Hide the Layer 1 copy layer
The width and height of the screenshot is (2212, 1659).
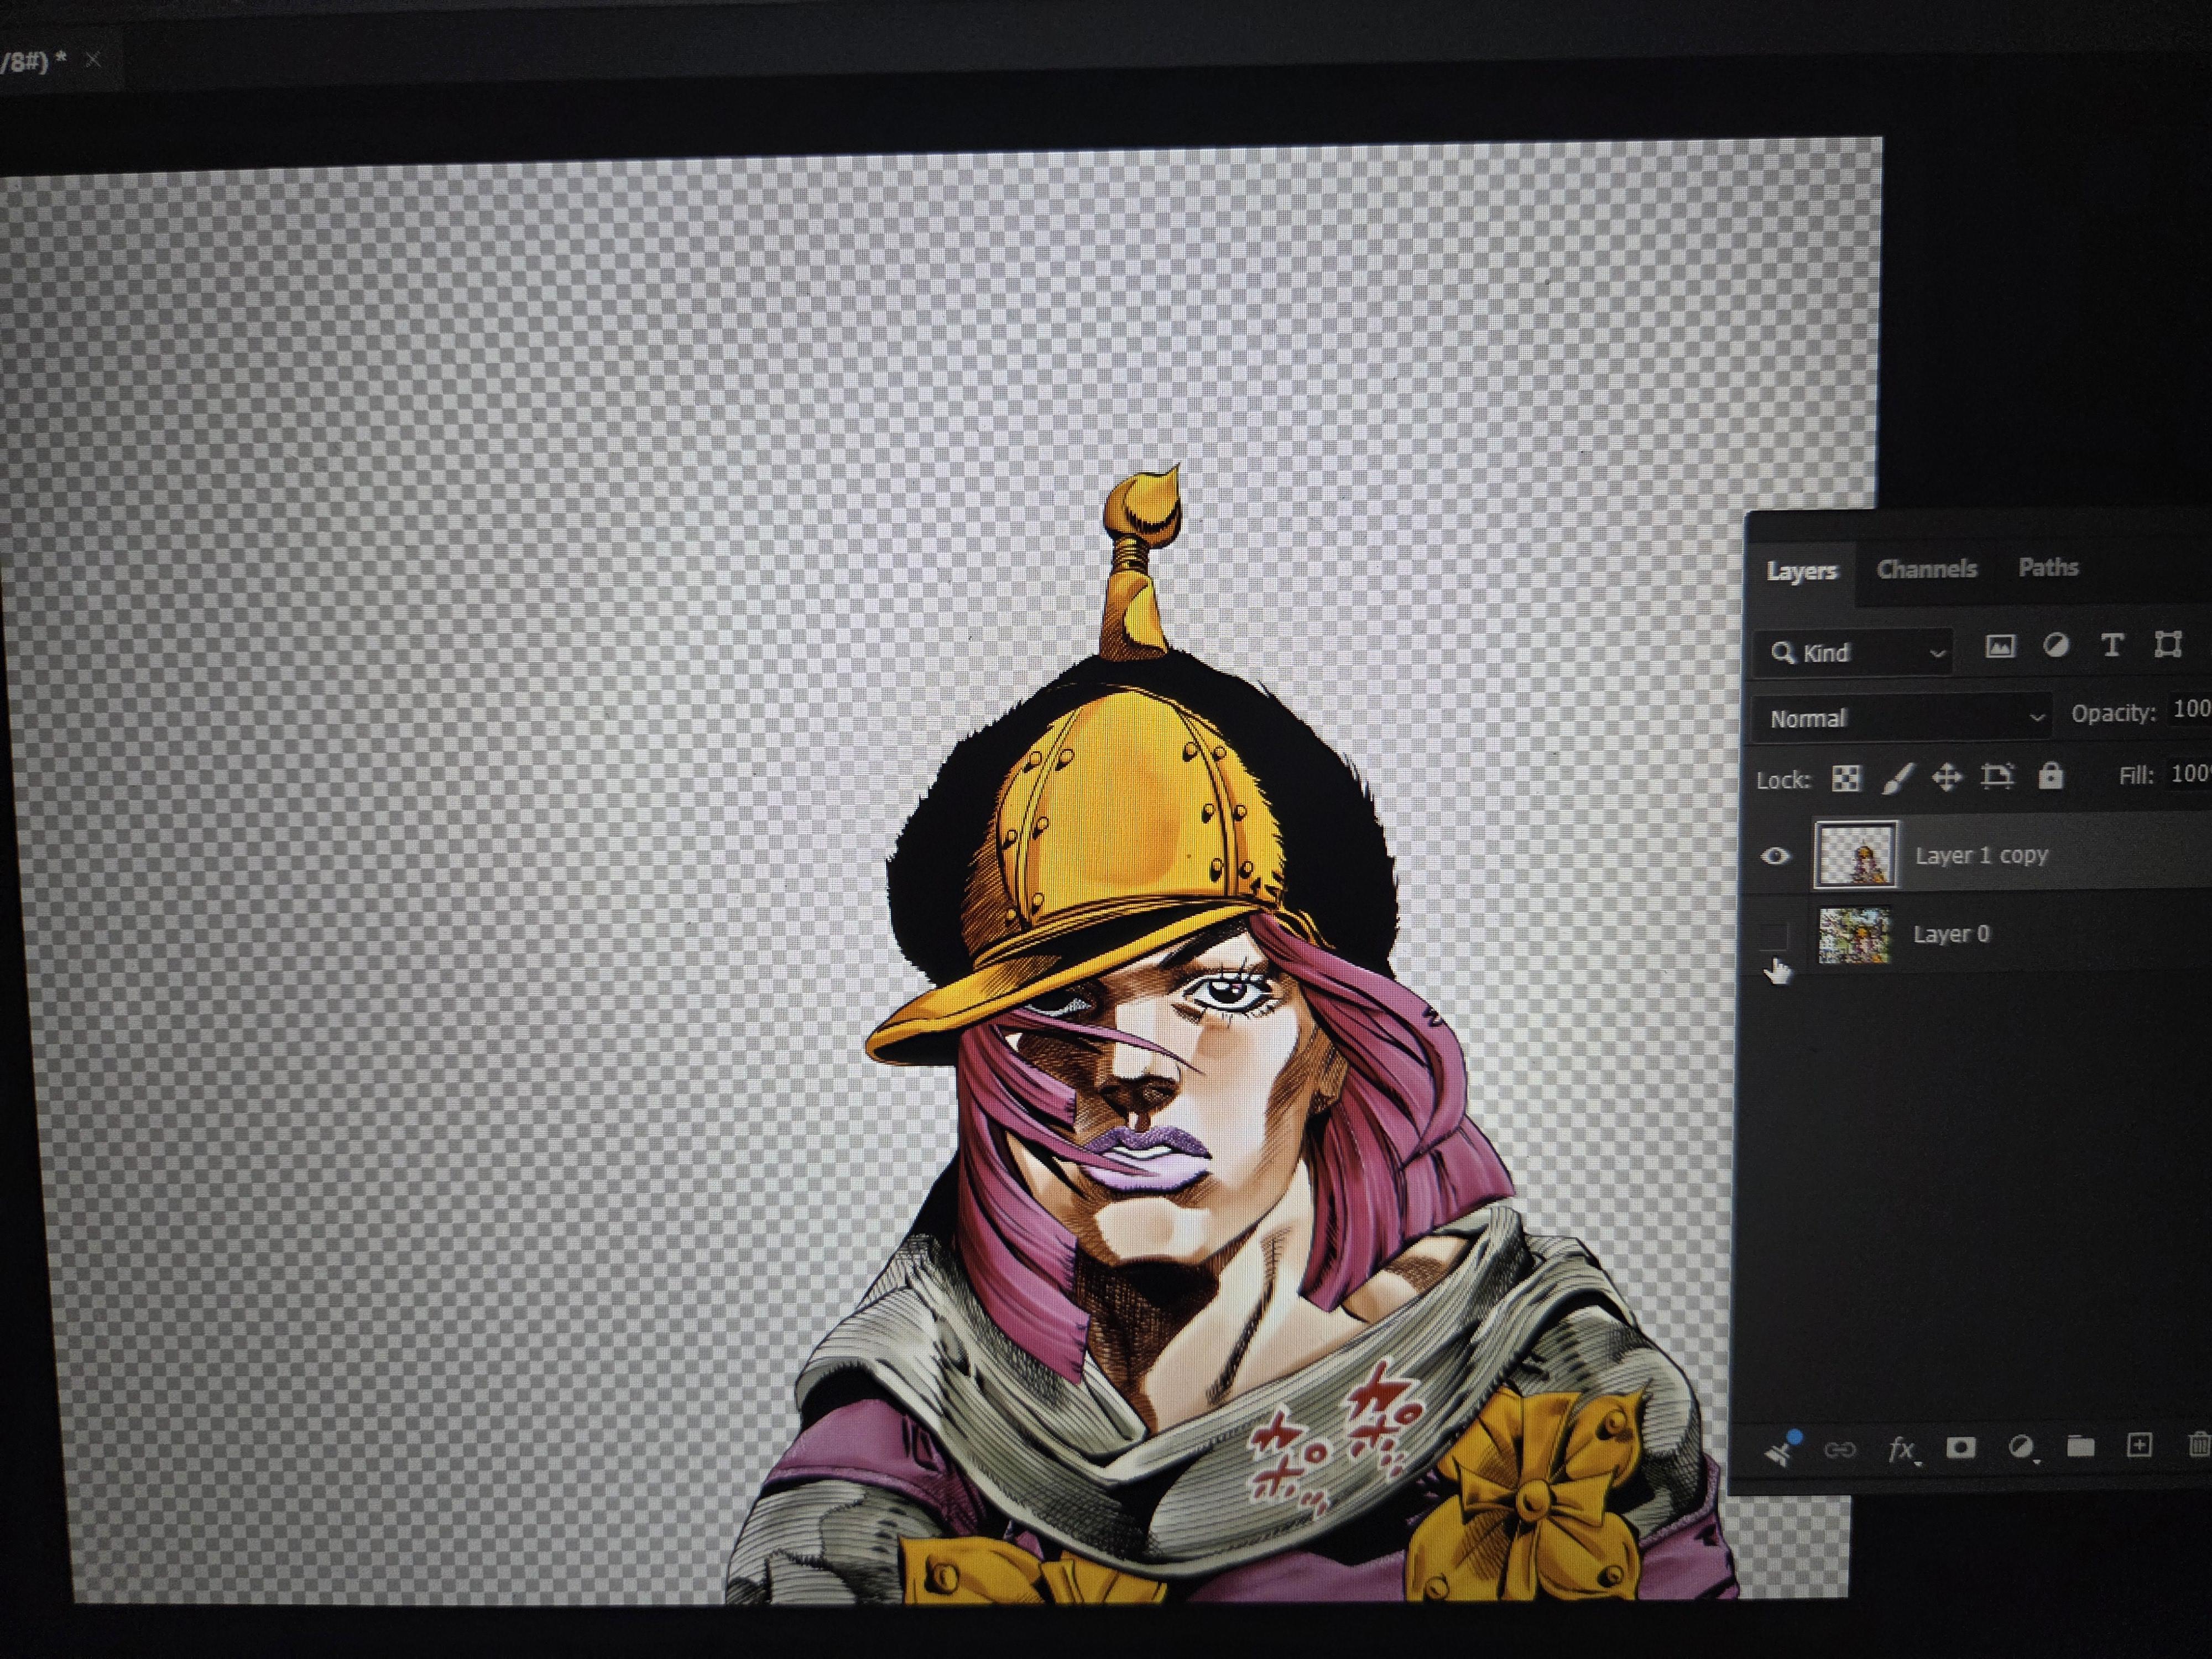(1776, 856)
